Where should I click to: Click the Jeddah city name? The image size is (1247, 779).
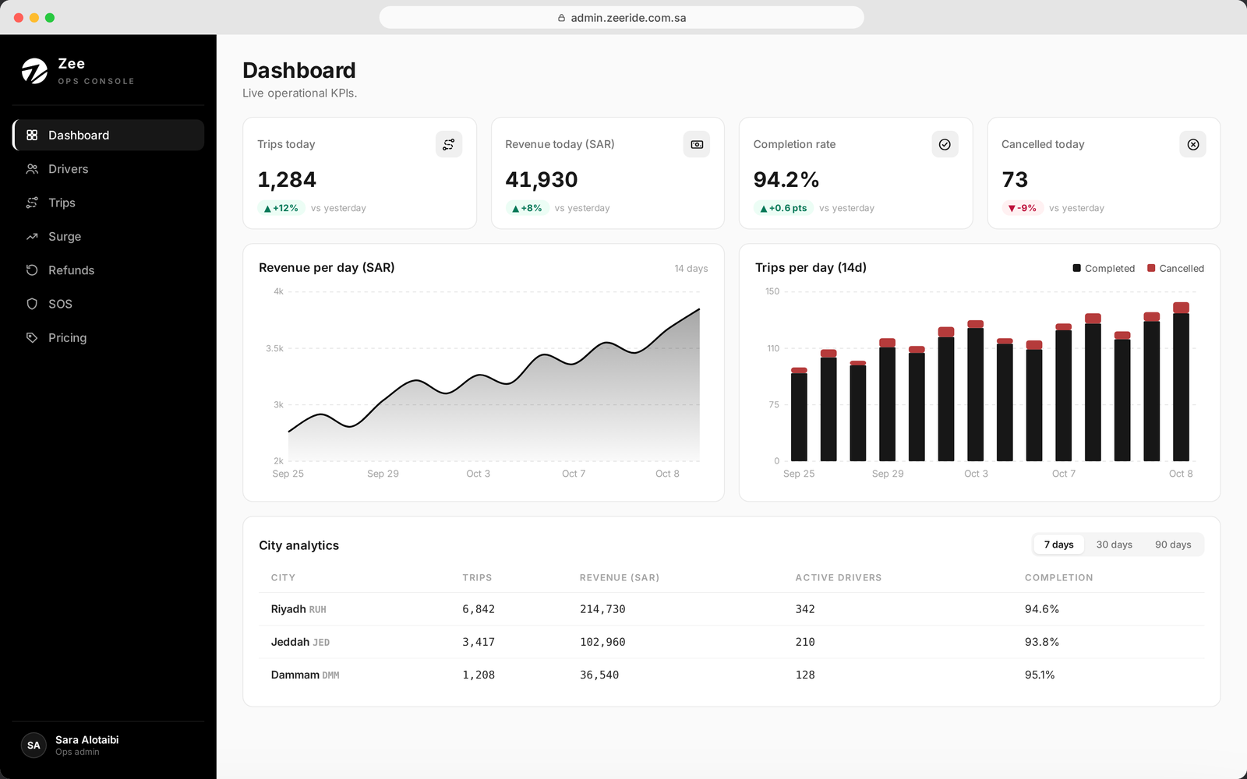(290, 642)
